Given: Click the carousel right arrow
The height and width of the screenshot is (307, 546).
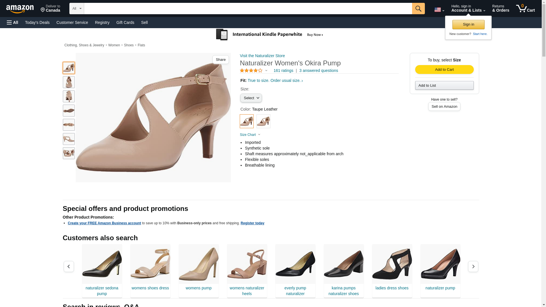Looking at the screenshot, I should (x=473, y=267).
